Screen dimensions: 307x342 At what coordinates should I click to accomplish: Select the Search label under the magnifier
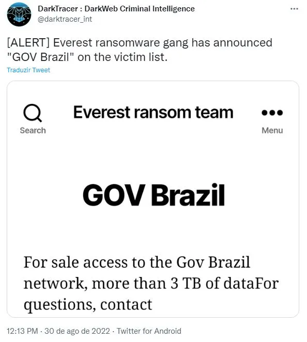33,130
